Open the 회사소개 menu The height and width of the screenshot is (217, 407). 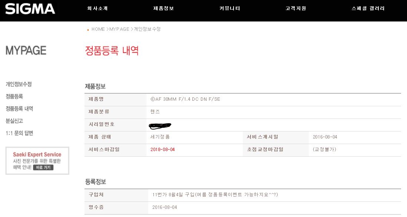tap(97, 9)
